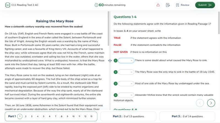Switch to Part 2 questions
This screenshot has height=123, width=220.
(x=128, y=116)
